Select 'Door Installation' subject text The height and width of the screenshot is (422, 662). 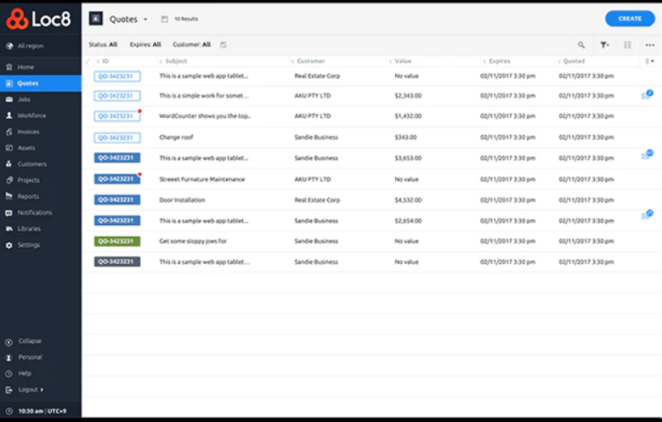click(182, 200)
